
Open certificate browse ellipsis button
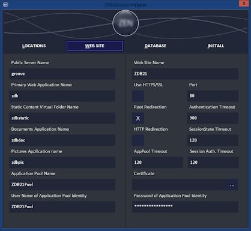232,185
